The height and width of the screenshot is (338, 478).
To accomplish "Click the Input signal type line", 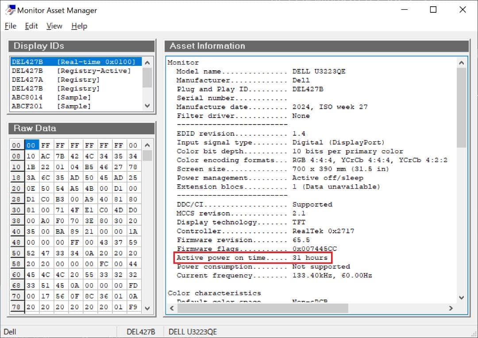I will click(x=281, y=142).
